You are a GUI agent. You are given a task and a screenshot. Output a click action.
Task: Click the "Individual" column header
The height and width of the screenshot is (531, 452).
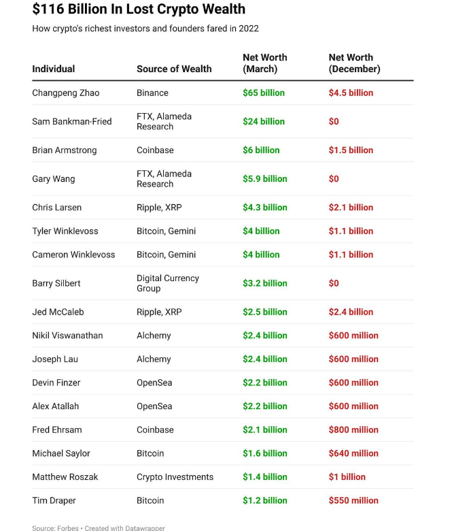pyautogui.click(x=54, y=69)
